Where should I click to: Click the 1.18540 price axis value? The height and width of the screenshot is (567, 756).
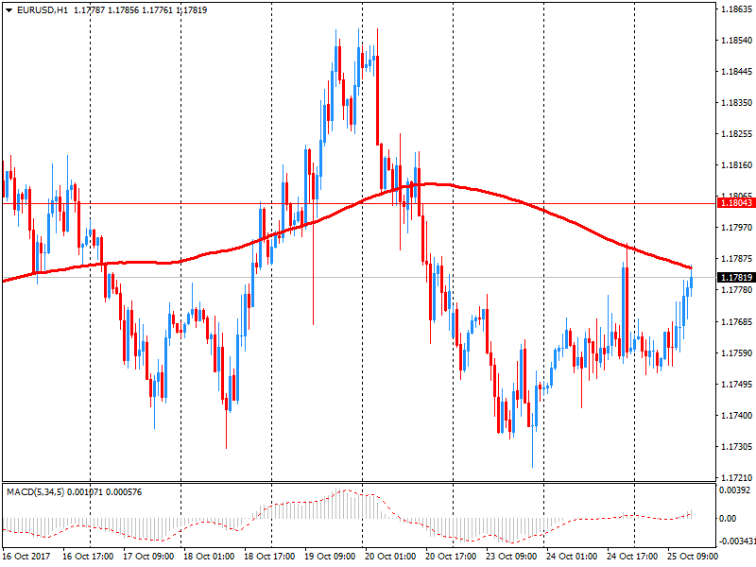737,41
